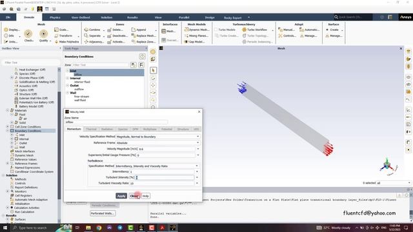Image resolution: width=413 pixels, height=232 pixels.
Task: Open Surface Manage tool
Action: pos(334,36)
